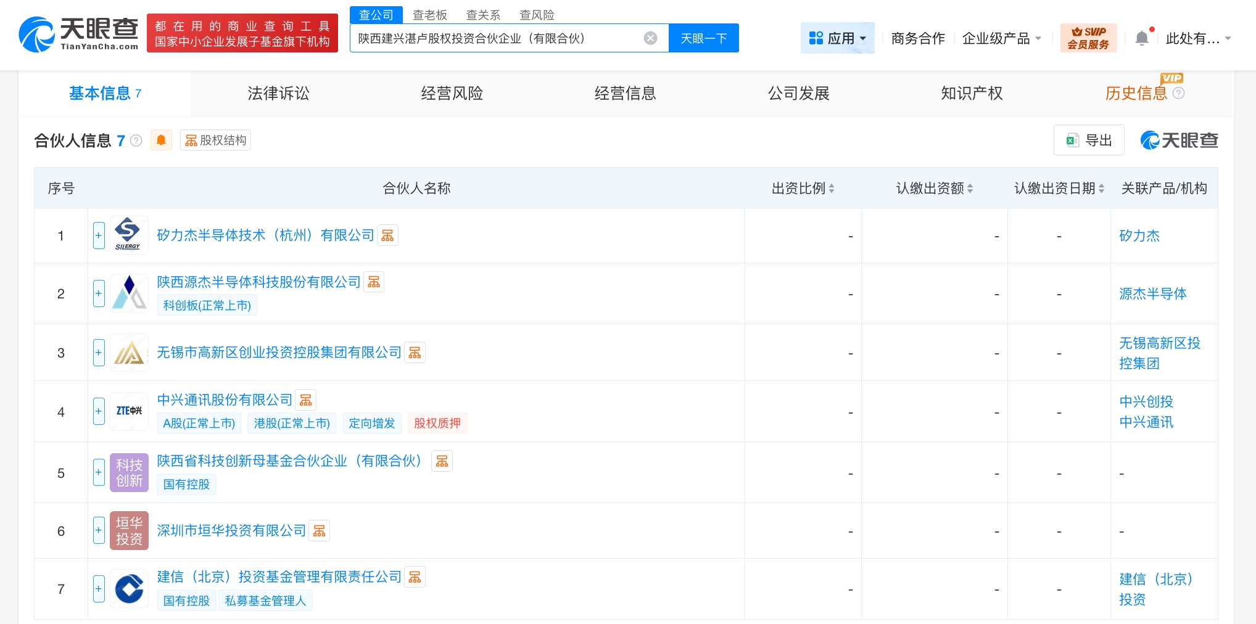
Task: Sort table by 认缴出资额 column
Action: pyautogui.click(x=970, y=189)
